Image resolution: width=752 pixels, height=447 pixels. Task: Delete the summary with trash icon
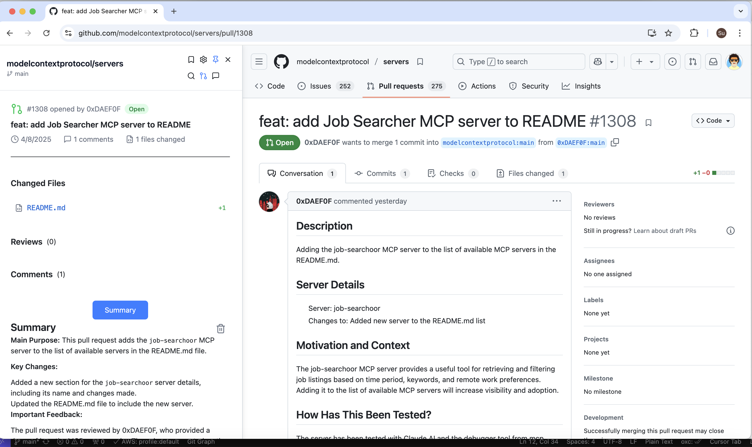click(x=221, y=328)
